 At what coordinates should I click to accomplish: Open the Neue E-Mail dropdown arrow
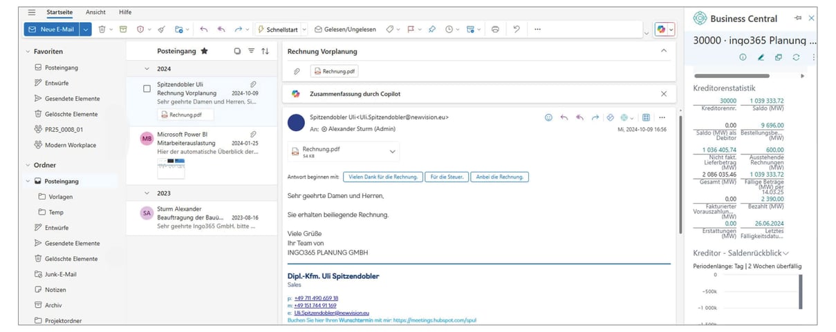pyautogui.click(x=86, y=29)
